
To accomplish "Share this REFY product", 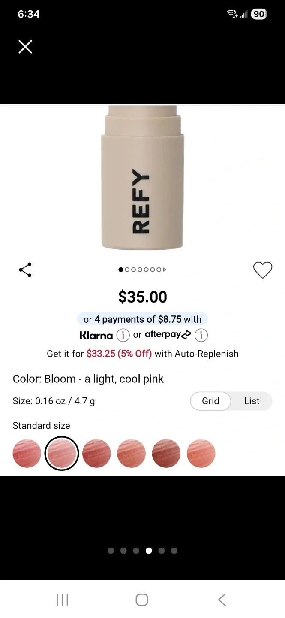I will pos(25,270).
